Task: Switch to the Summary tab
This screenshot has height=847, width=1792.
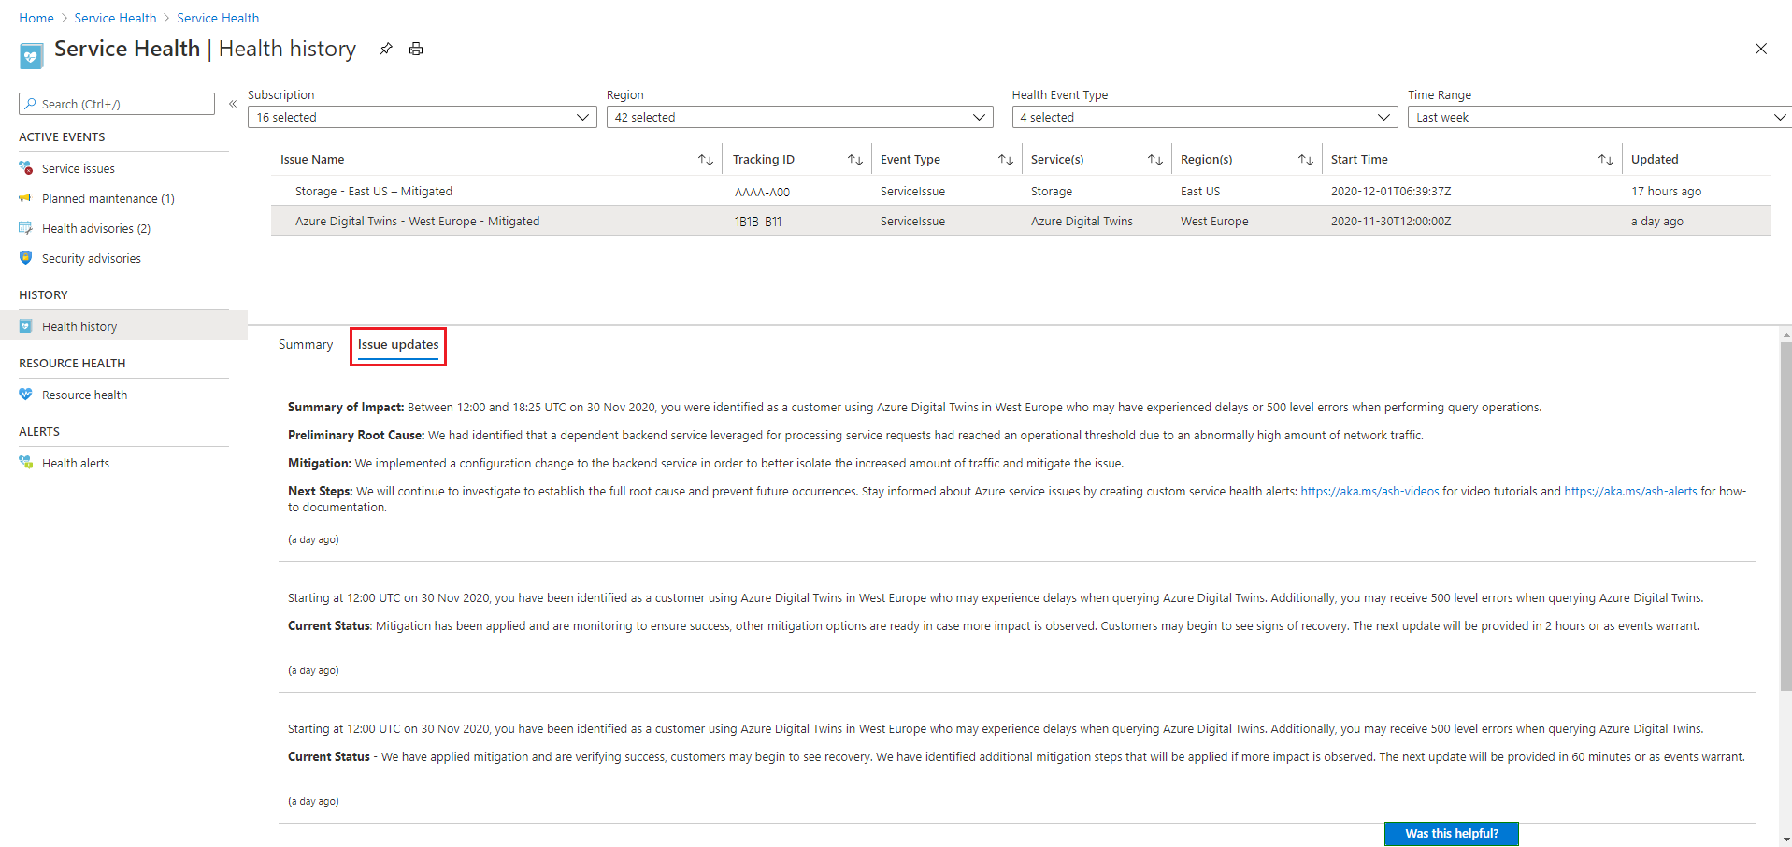Action: [x=306, y=345]
